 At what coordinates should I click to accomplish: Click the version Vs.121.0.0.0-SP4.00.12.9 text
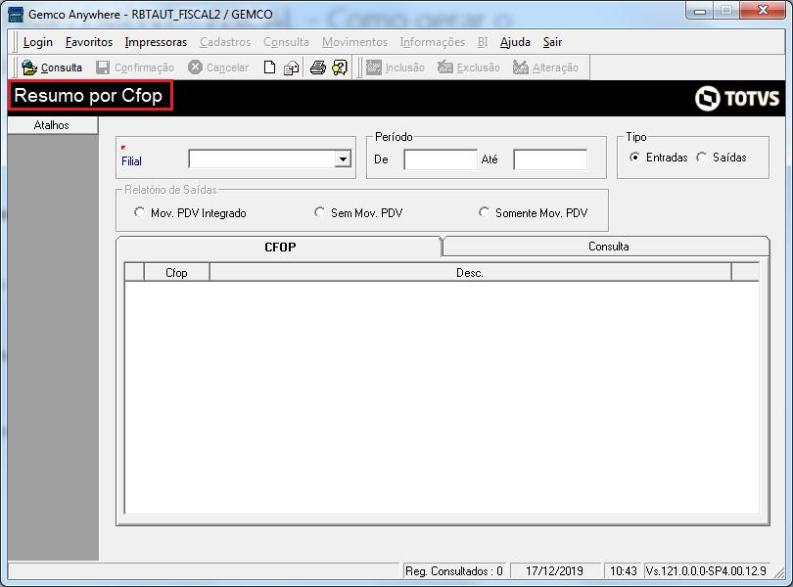pyautogui.click(x=707, y=570)
